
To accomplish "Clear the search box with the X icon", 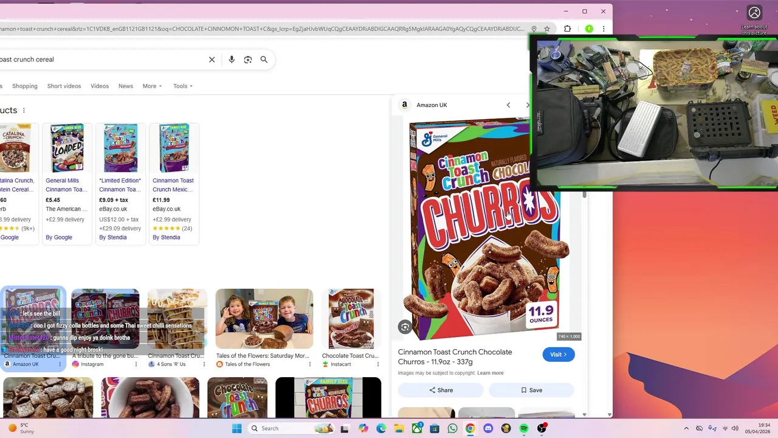I will pos(212,60).
